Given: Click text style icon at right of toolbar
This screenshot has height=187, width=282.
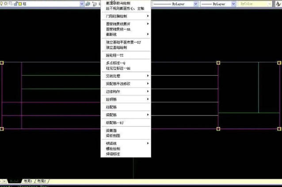Looking at the screenshot, I should (278, 4).
